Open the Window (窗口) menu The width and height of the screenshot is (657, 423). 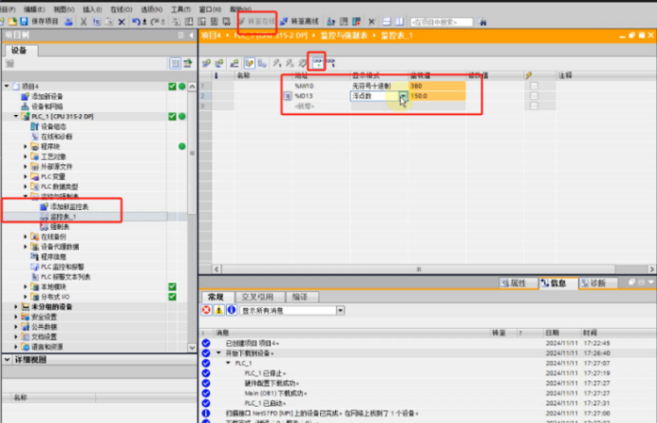coord(210,9)
